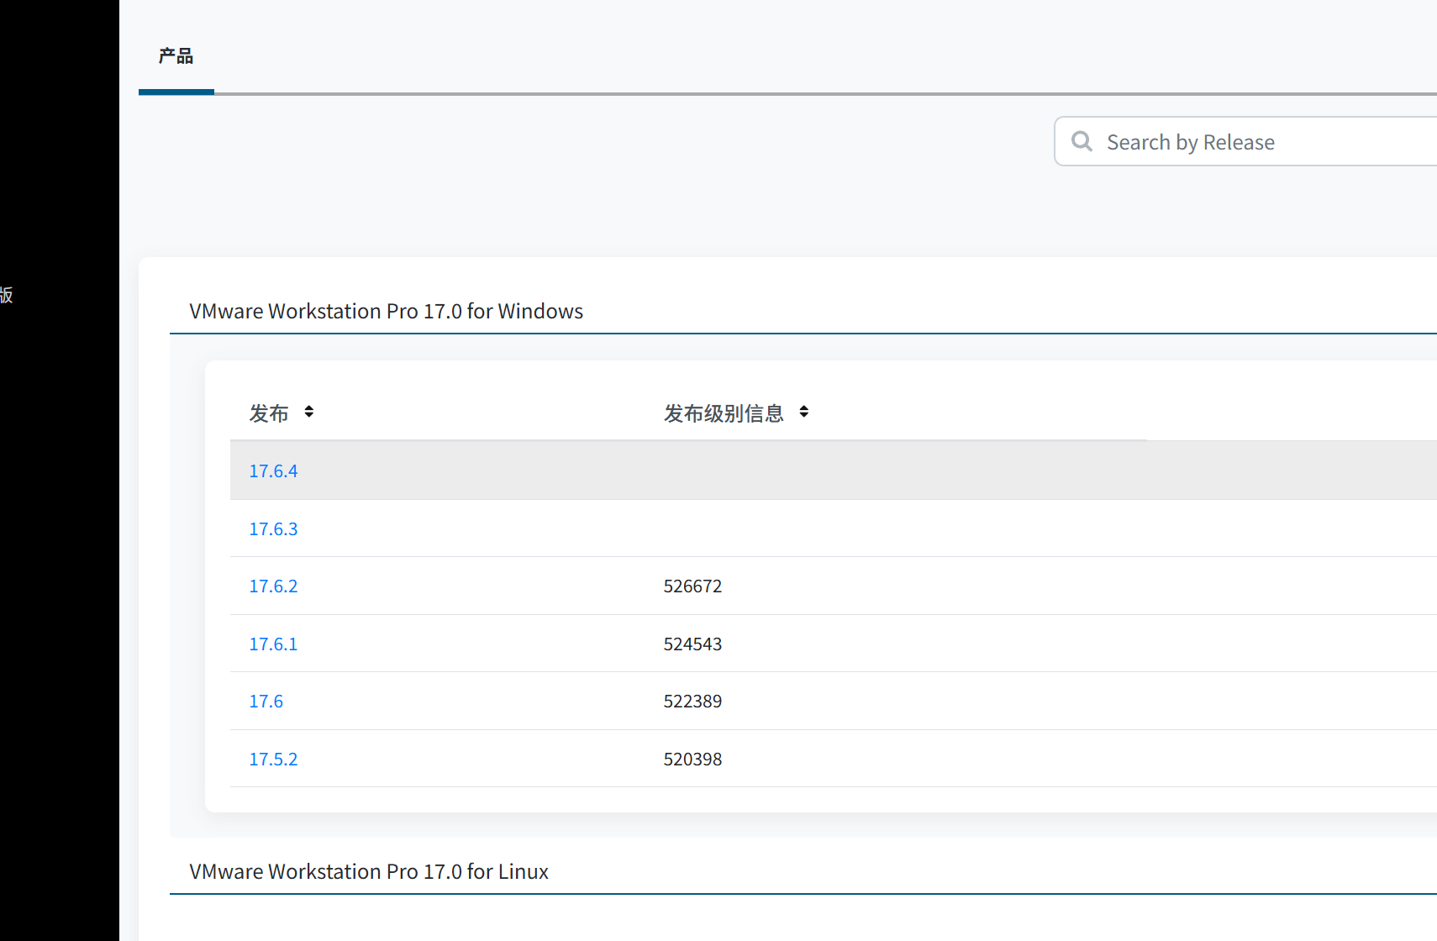Click the 发布 column header text

[269, 413]
